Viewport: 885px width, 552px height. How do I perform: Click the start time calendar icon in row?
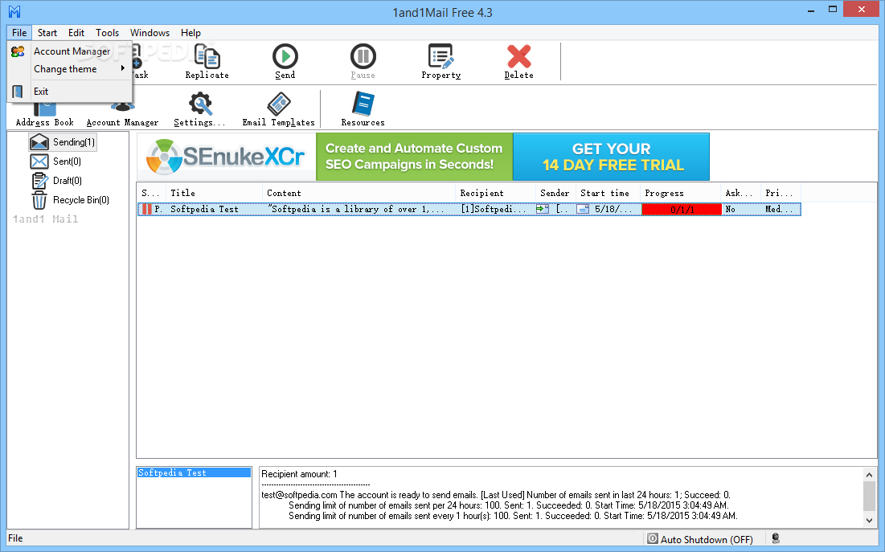(x=583, y=210)
